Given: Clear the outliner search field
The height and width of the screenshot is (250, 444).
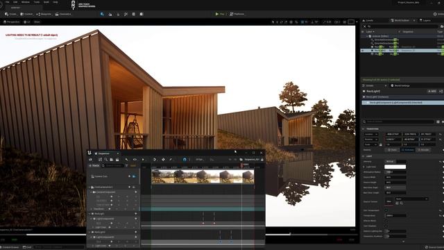Looking at the screenshot, I should pos(365,26).
